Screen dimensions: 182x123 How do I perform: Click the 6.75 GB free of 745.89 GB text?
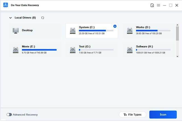pyautogui.click(x=34, y=53)
